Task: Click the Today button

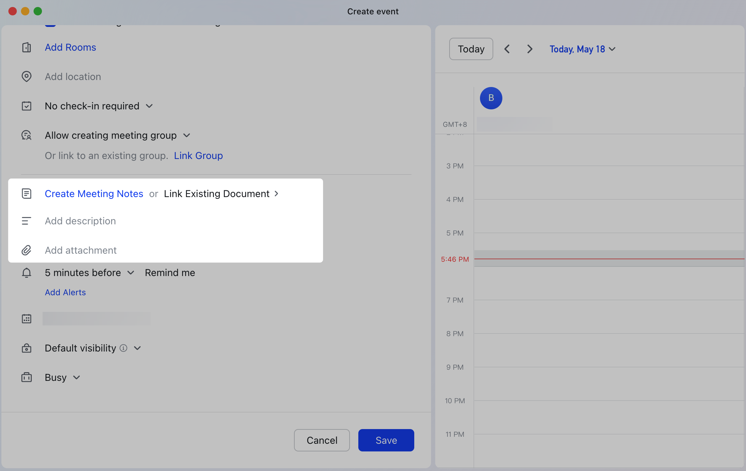Action: tap(471, 49)
